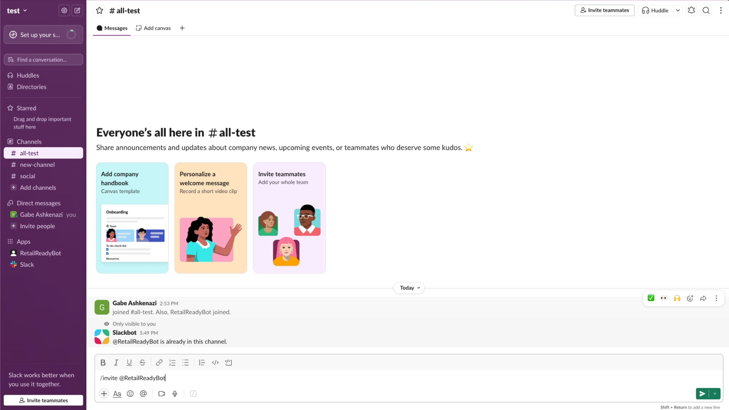The image size is (729, 410).
Task: Open workspace preferences gear icon
Action: point(64,10)
